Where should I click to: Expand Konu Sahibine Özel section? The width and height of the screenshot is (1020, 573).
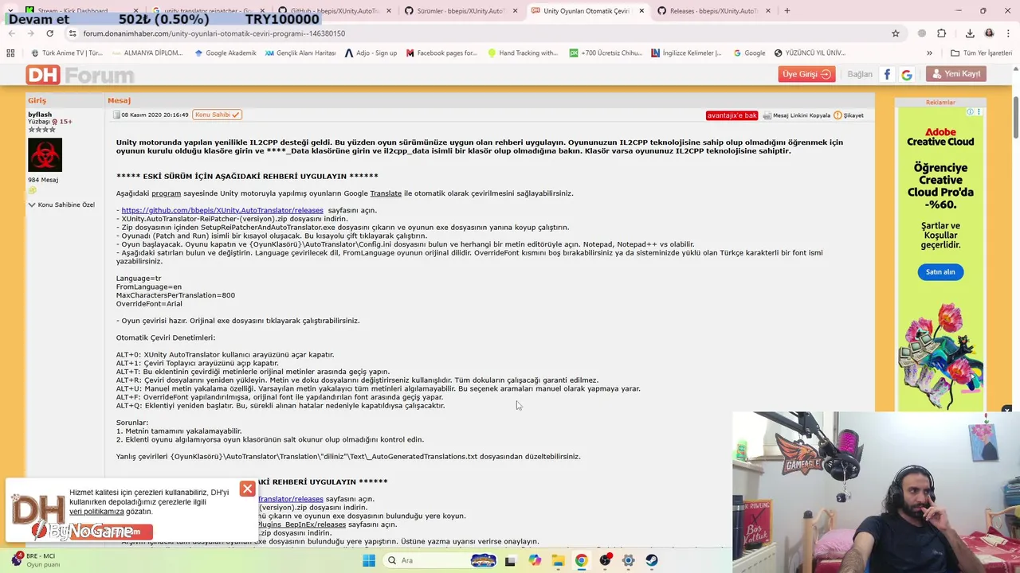61,205
